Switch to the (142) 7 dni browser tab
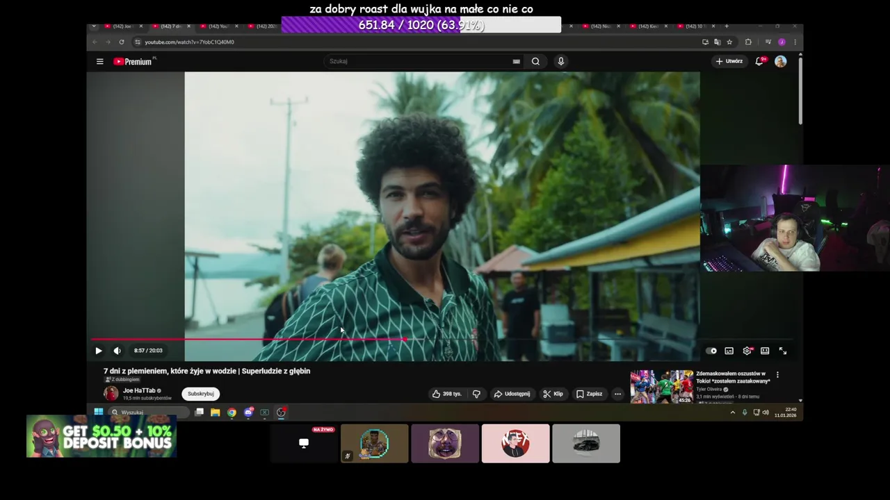The width and height of the screenshot is (890, 500). pos(170,26)
